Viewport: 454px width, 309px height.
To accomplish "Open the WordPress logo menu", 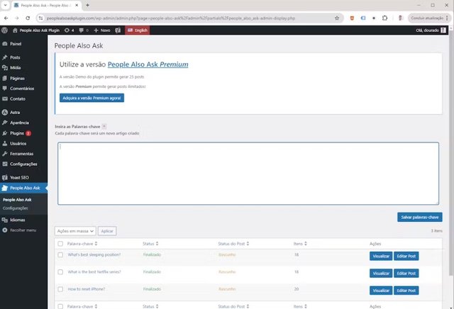I will click(x=5, y=30).
